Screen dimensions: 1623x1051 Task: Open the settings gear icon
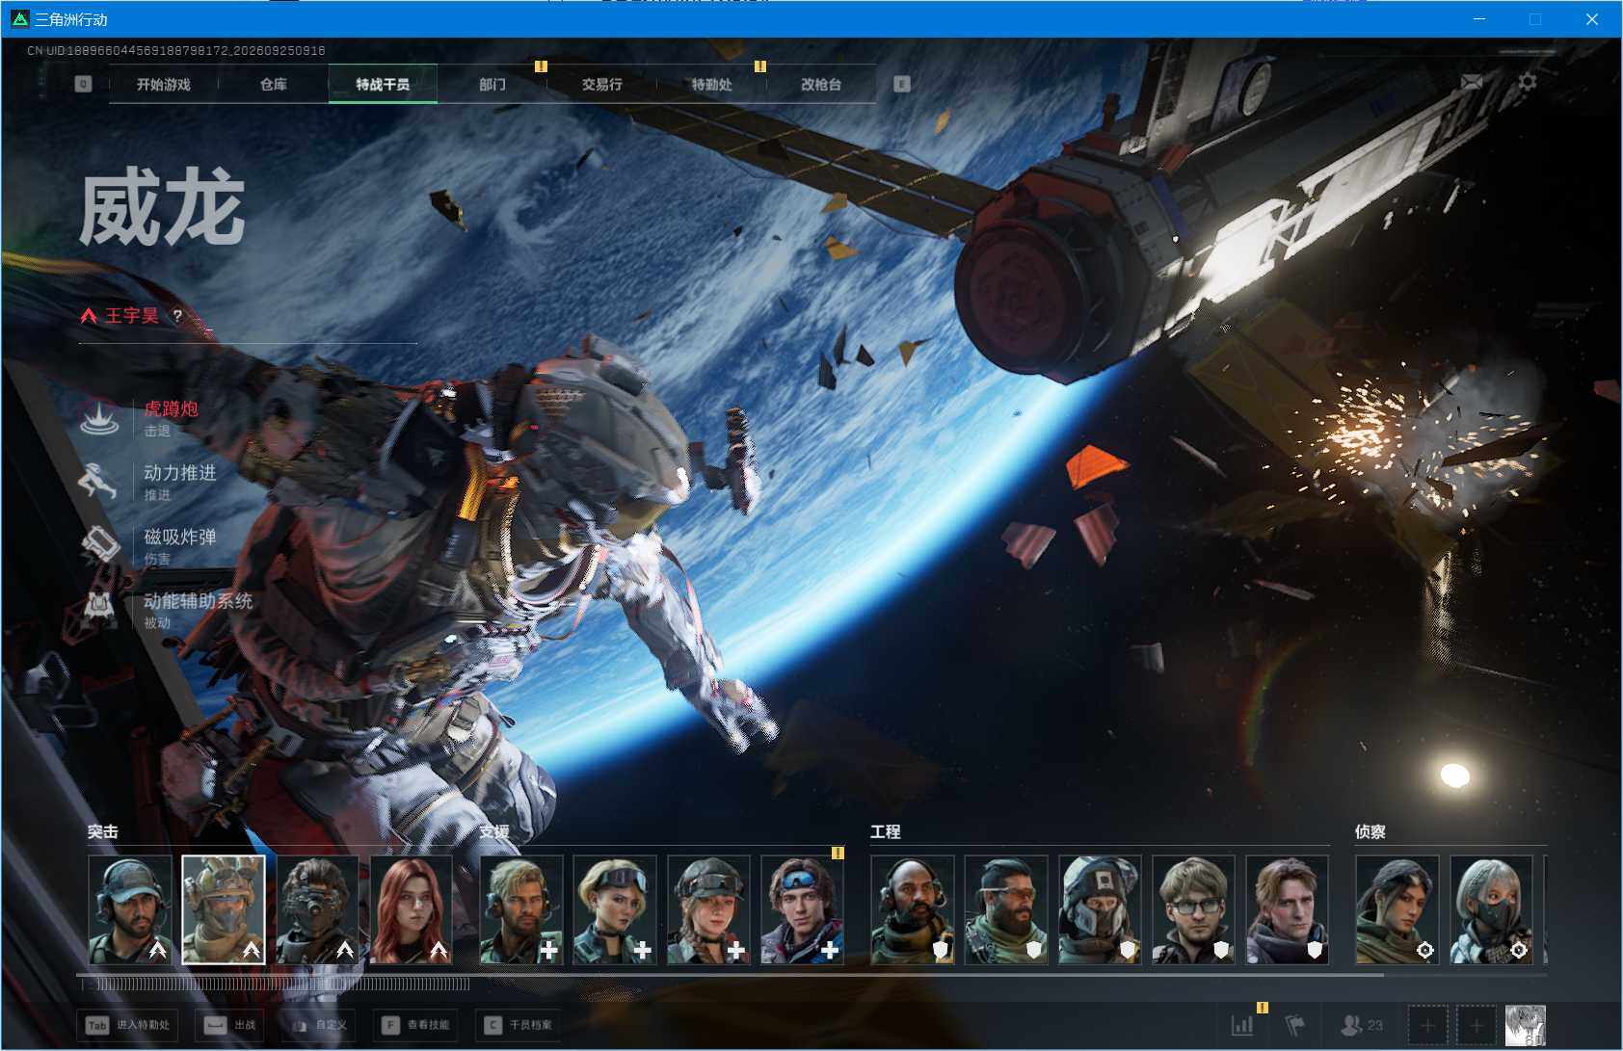click(1527, 82)
